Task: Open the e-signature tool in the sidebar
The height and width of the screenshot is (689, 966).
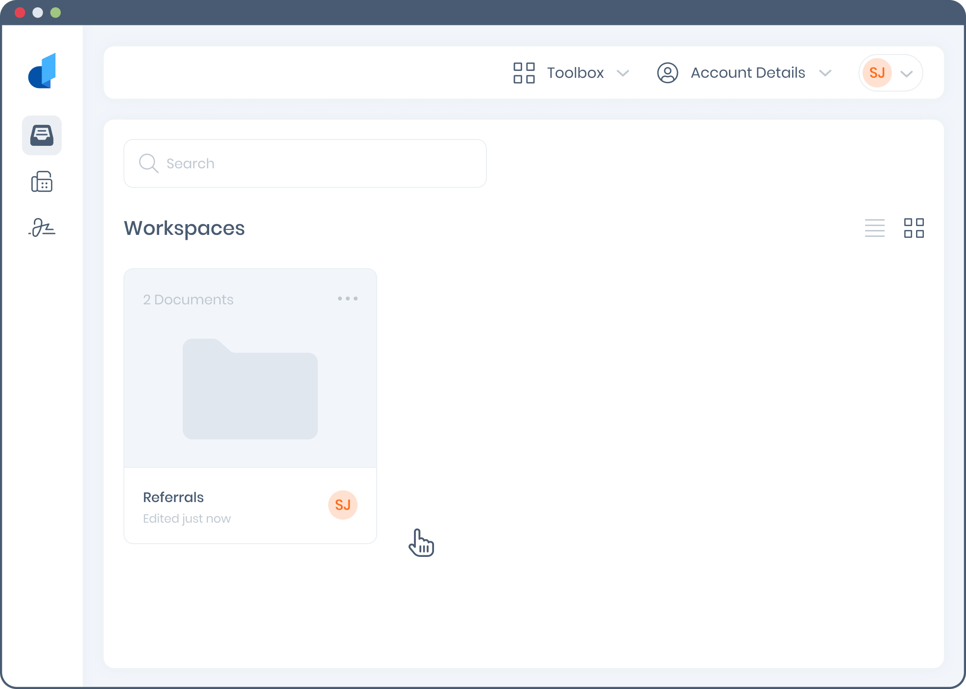Action: [x=42, y=227]
